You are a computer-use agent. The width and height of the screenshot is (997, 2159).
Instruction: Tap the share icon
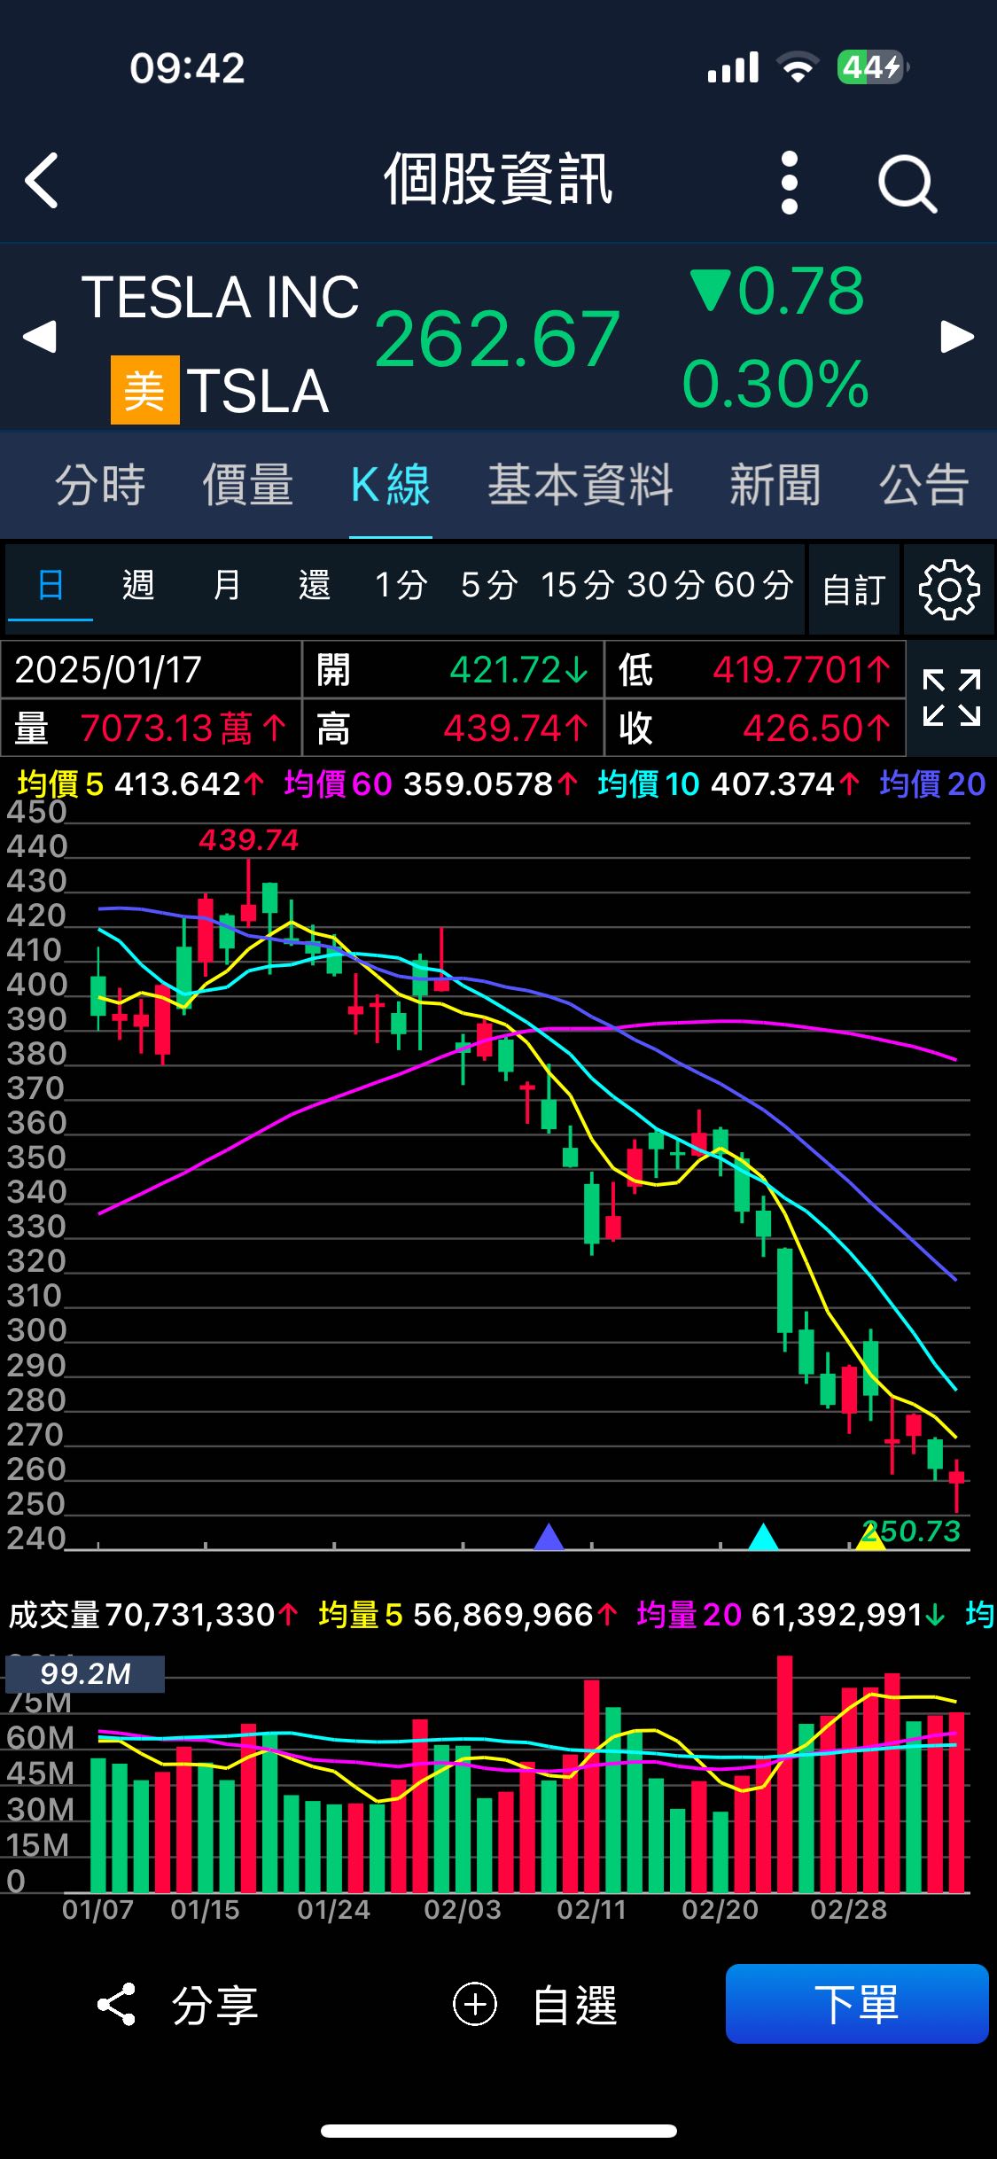tap(117, 2005)
